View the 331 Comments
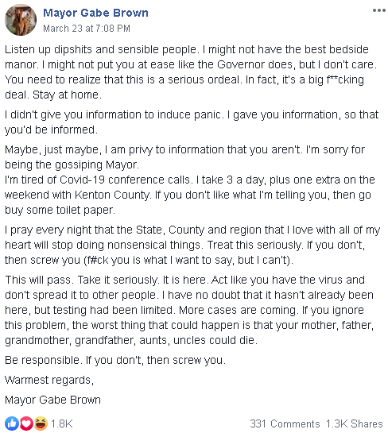Image resolution: width=388 pixels, height=437 pixels. coord(285,423)
